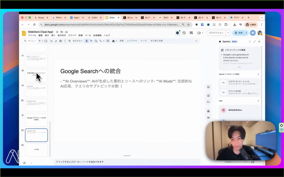Click the undo arrow in toolbar
The width and height of the screenshot is (284, 177).
[x=51, y=41]
